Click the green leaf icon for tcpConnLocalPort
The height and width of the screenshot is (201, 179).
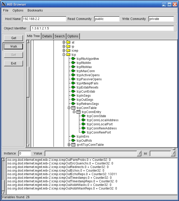84,124
